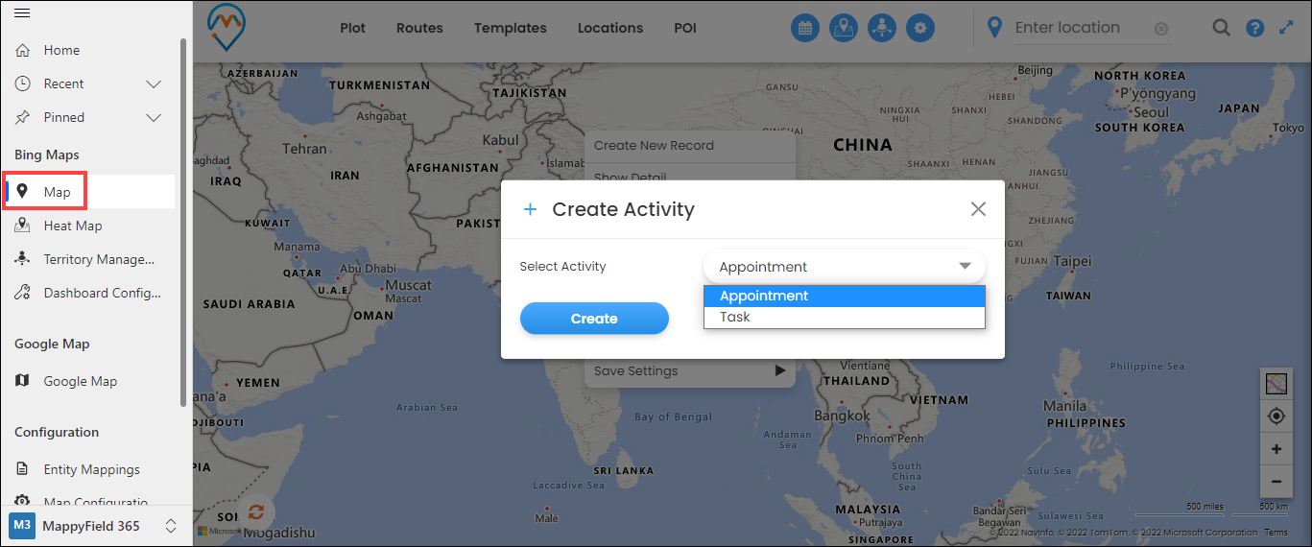Zoom out on the map
The width and height of the screenshot is (1312, 547).
pos(1276,481)
